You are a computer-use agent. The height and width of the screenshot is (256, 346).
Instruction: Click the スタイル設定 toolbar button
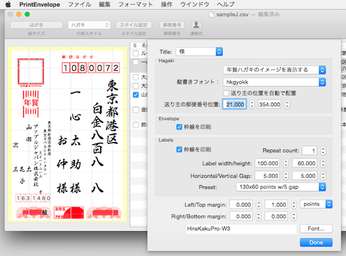(134, 25)
